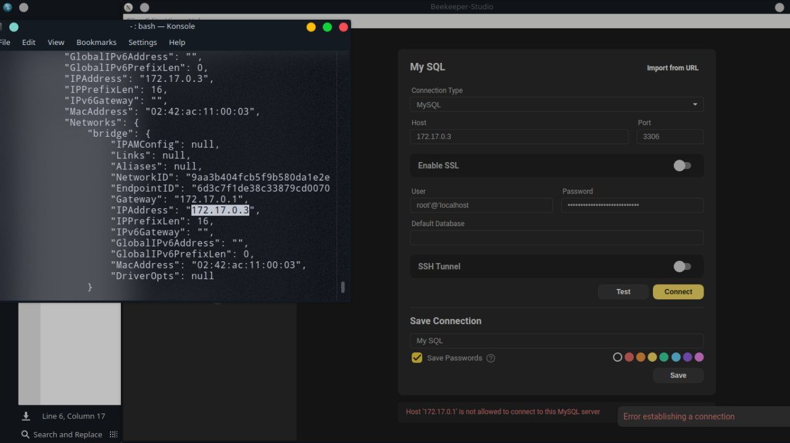Click the download arrow icon beside Line 6
Image resolution: width=790 pixels, height=443 pixels.
tap(26, 417)
